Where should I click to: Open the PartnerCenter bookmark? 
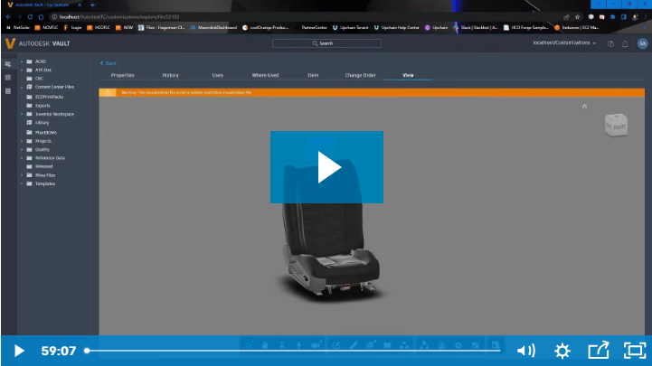pyautogui.click(x=311, y=27)
